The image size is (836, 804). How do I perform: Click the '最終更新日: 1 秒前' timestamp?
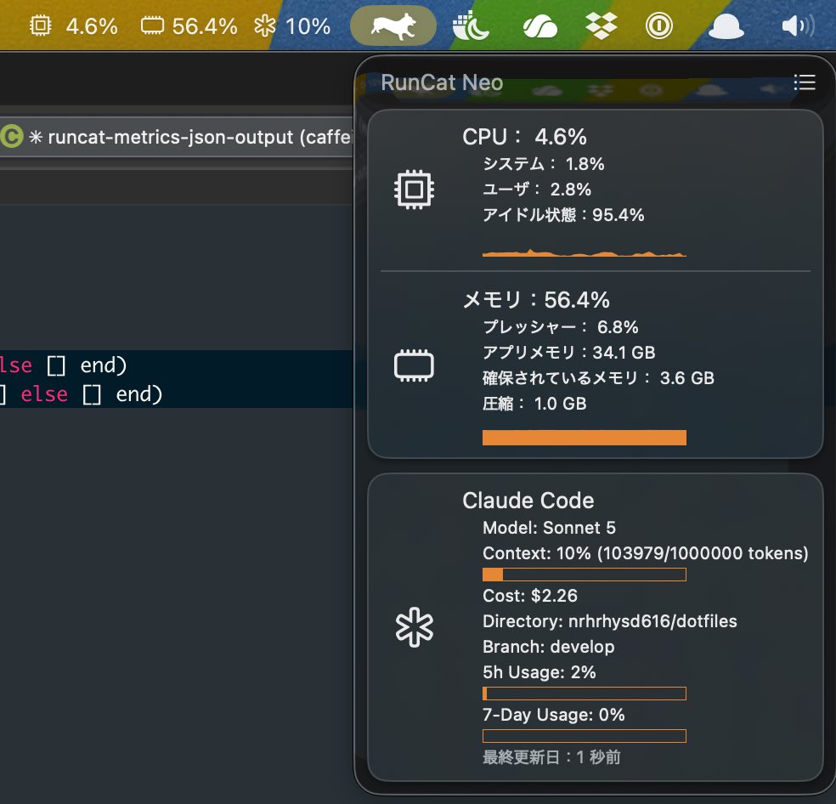551,757
